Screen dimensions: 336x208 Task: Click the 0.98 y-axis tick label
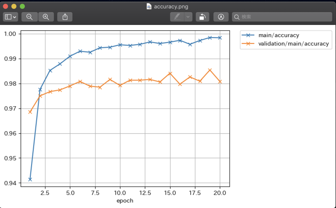click(x=10, y=84)
